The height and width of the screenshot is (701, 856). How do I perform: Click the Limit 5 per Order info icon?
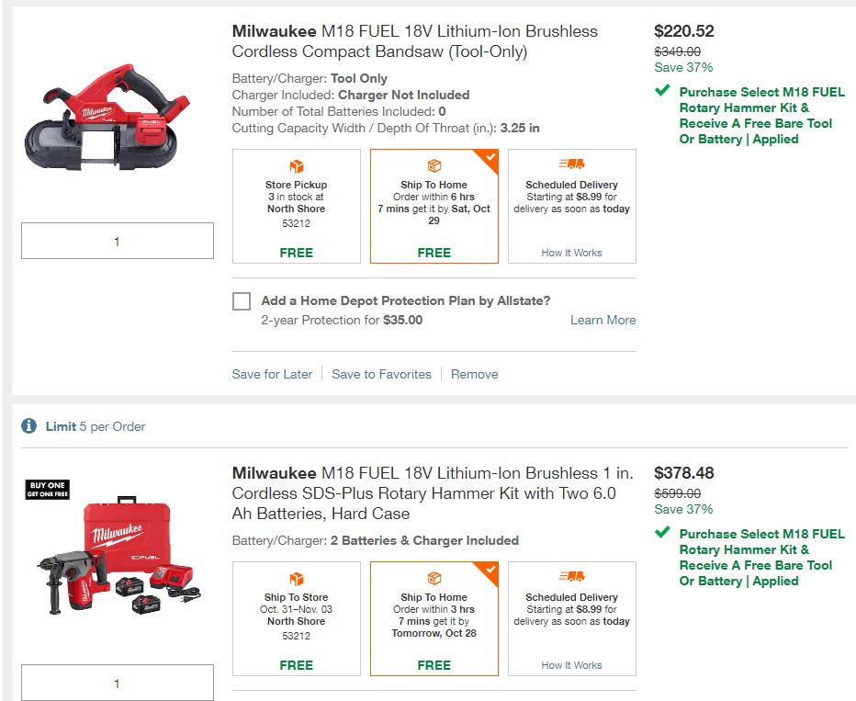pos(29,426)
